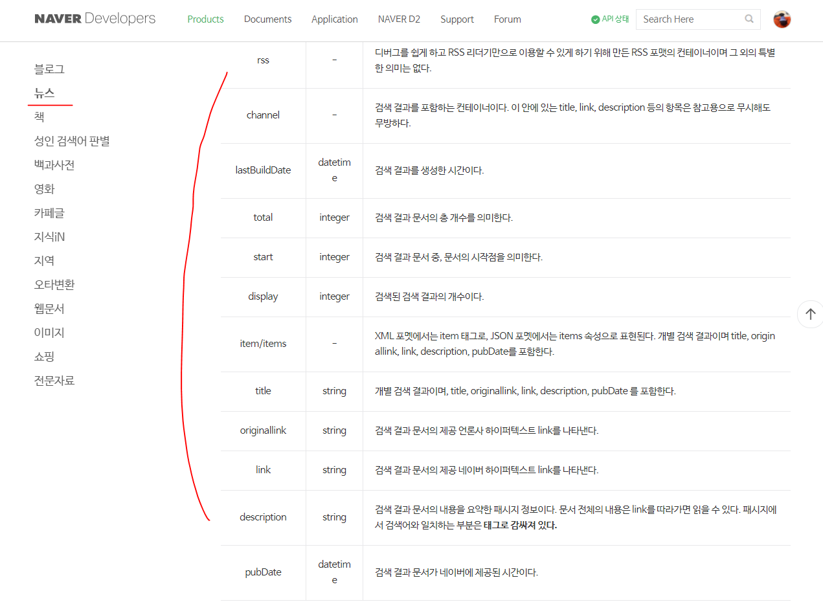Open 이미지 sidebar item
Viewport: 823px width, 602px height.
pyautogui.click(x=49, y=333)
